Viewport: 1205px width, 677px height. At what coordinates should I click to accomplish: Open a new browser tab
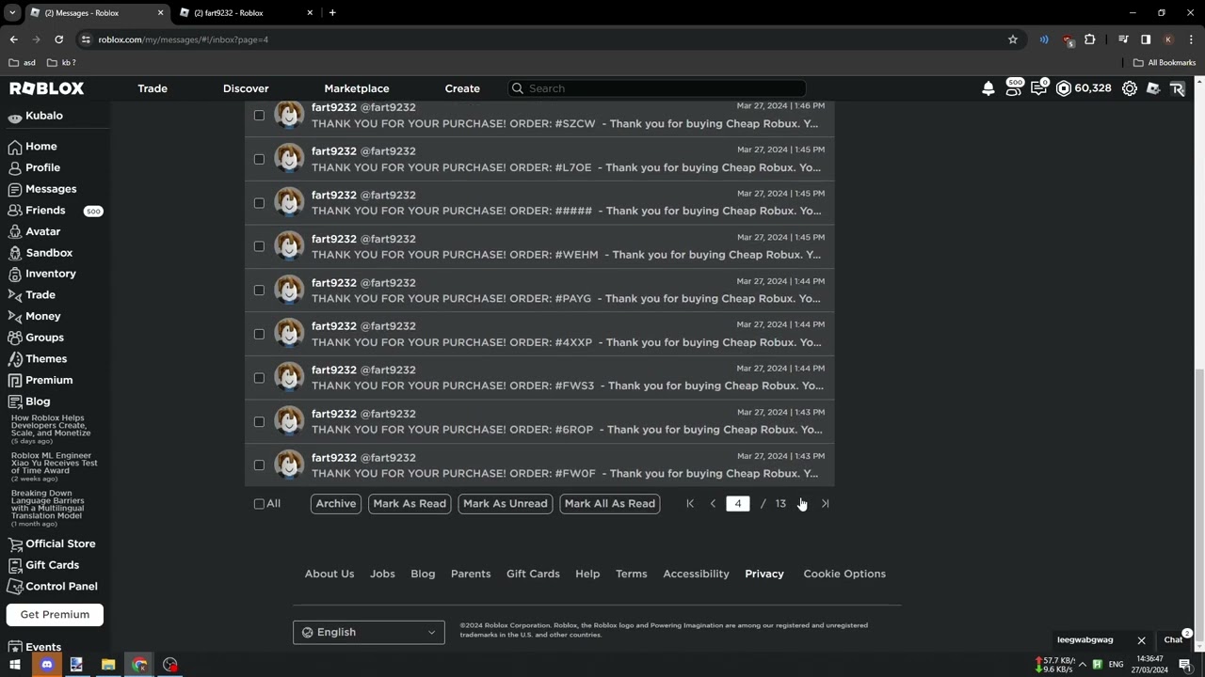pyautogui.click(x=332, y=13)
